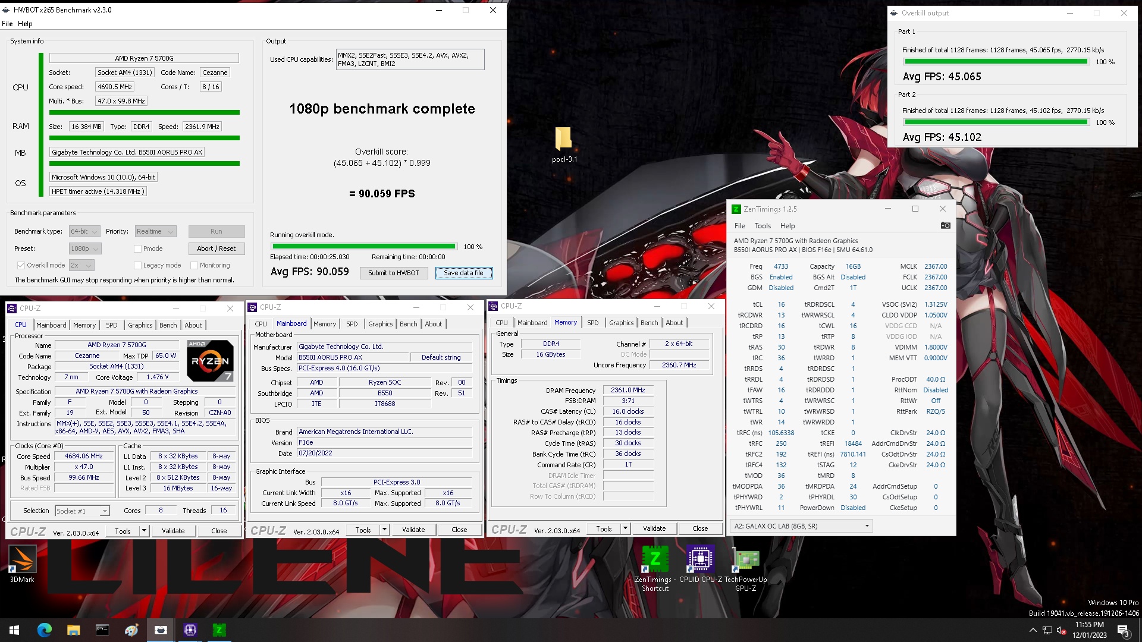Click Close in the CPU-Z Memory window

(x=700, y=528)
